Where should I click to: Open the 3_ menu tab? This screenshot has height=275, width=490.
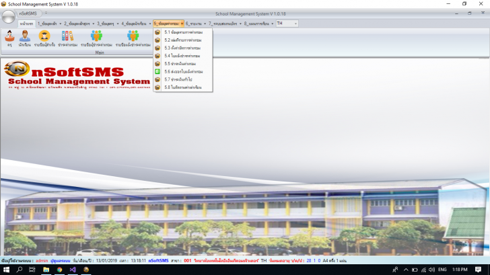[x=105, y=24]
